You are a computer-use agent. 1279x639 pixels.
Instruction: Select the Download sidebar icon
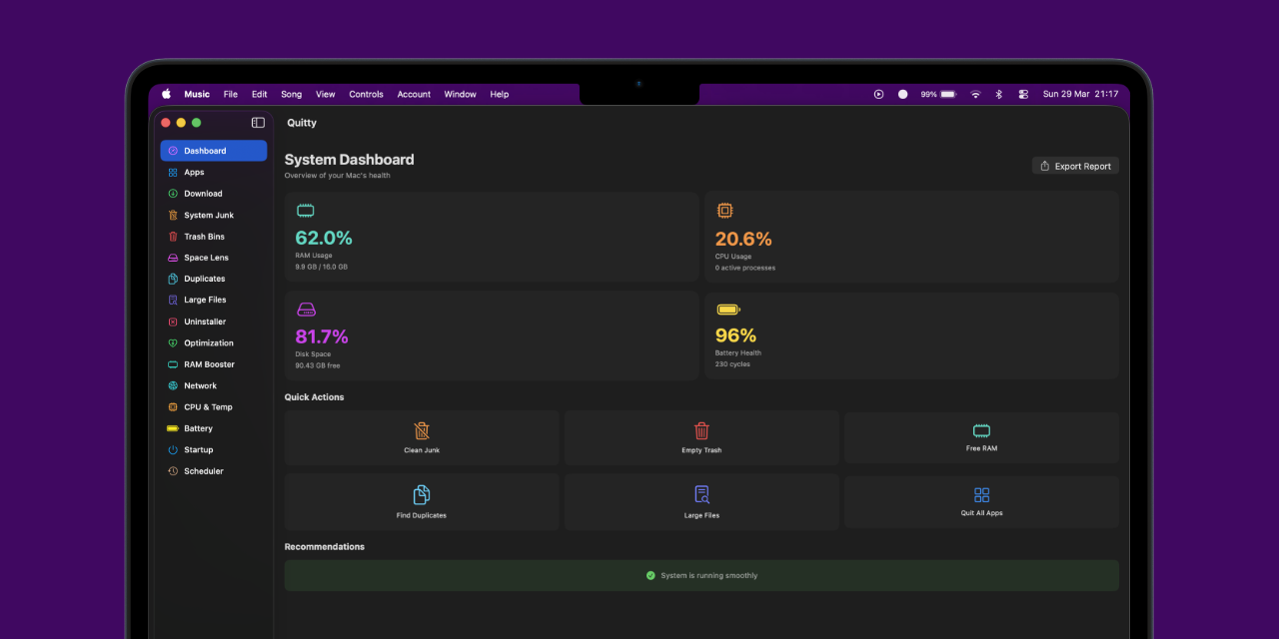[173, 194]
